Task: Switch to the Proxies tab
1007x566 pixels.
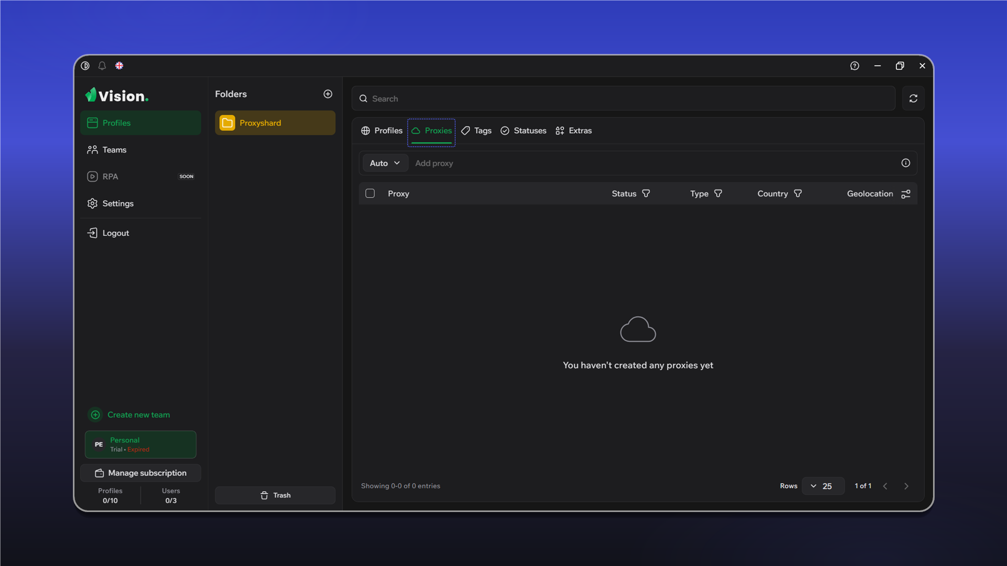Action: 432,130
